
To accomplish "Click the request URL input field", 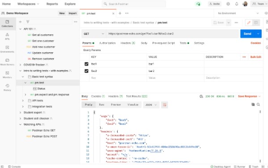I will click(172, 34).
